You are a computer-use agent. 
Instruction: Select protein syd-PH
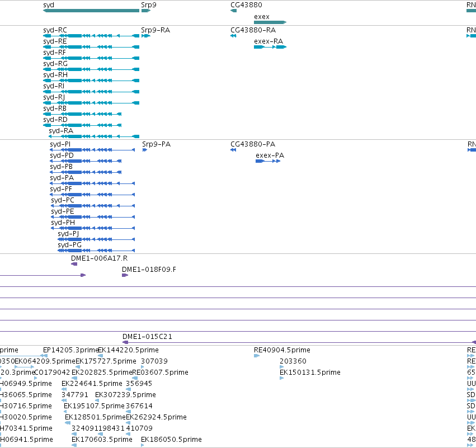(x=93, y=228)
